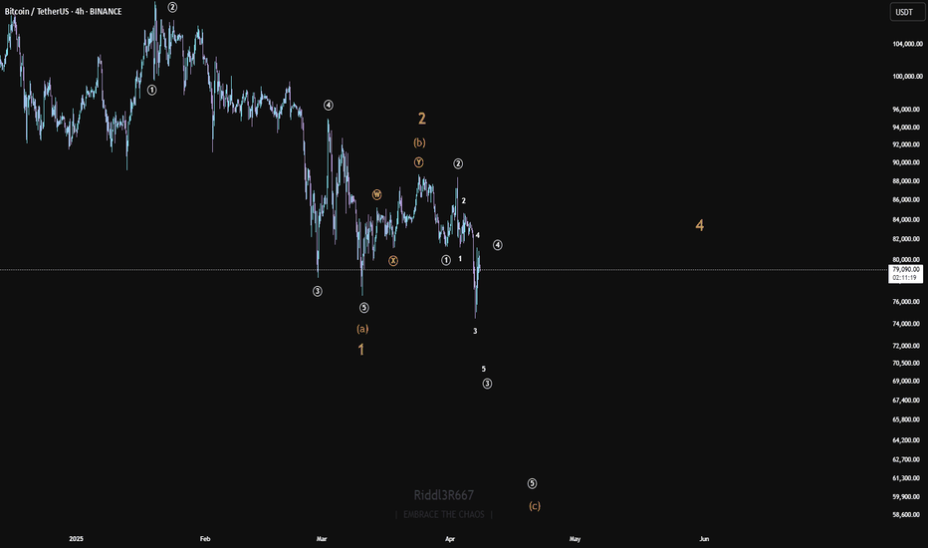Click the 61,300.00 price axis label
The width and height of the screenshot is (928, 548).
907,478
